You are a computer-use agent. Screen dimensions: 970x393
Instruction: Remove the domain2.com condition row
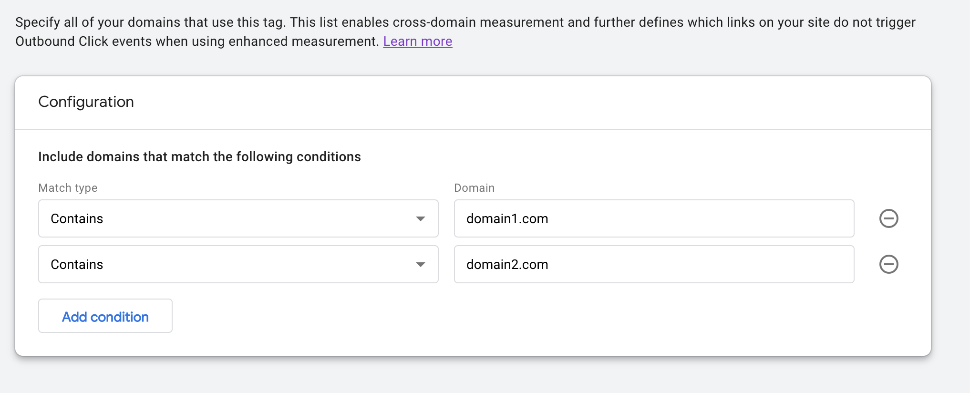pyautogui.click(x=888, y=264)
